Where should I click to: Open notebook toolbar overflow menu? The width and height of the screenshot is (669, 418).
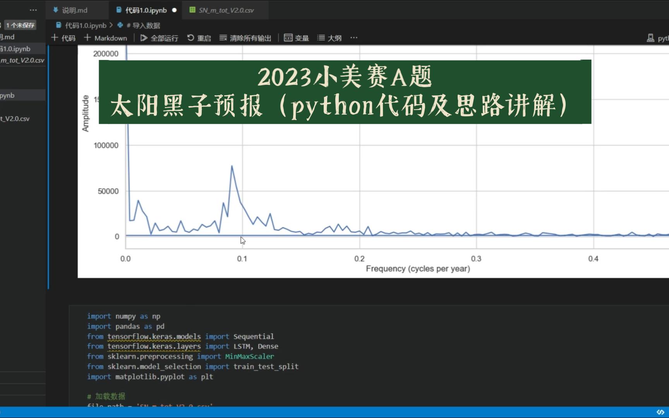(354, 38)
